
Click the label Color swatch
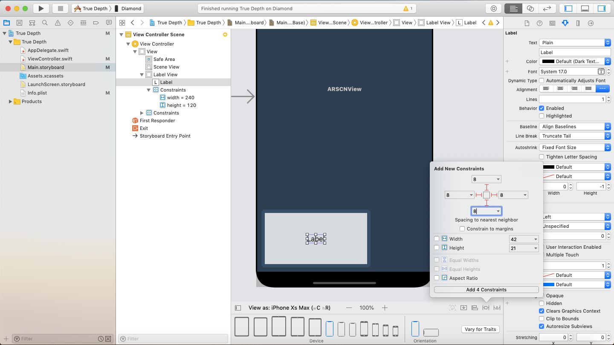(x=548, y=61)
